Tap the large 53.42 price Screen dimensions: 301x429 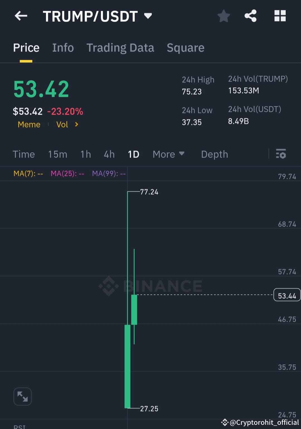pos(41,89)
